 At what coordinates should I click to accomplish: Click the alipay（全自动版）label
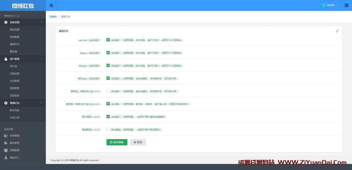coord(90,53)
